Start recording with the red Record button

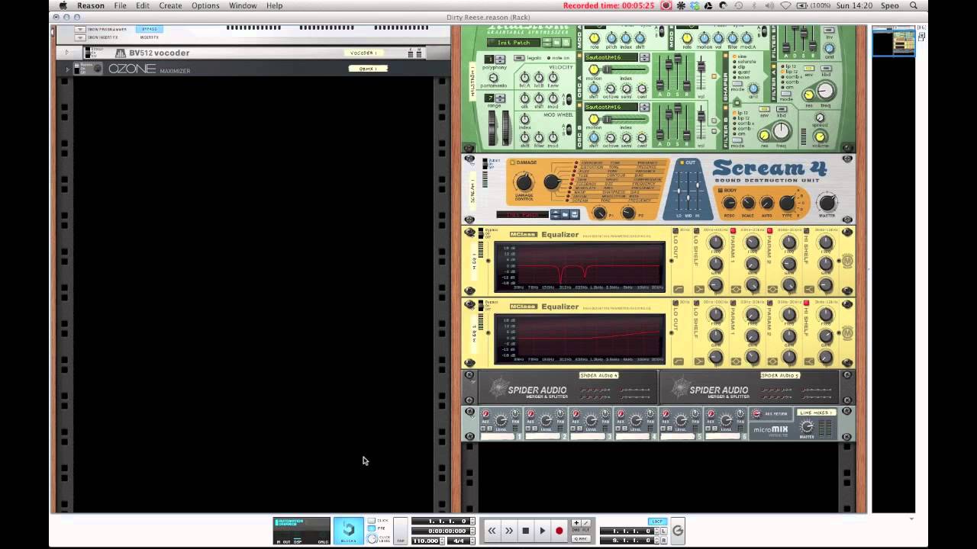[x=559, y=531]
